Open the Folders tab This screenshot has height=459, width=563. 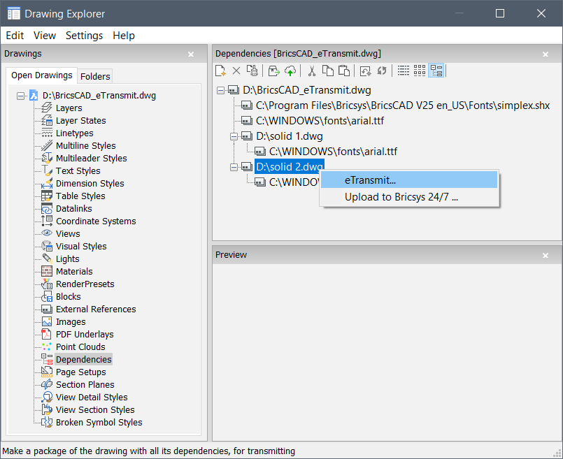click(x=94, y=76)
